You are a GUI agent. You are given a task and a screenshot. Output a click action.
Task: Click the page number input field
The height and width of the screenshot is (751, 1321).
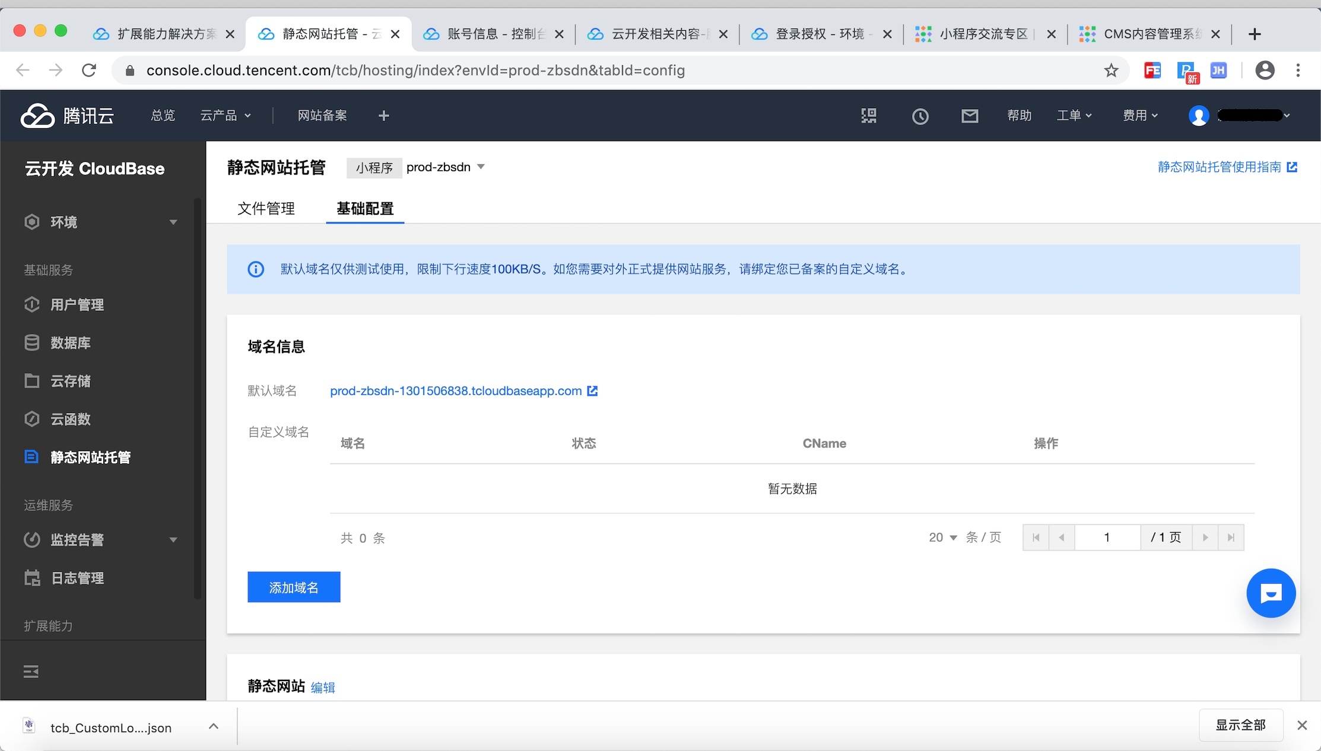tap(1107, 537)
